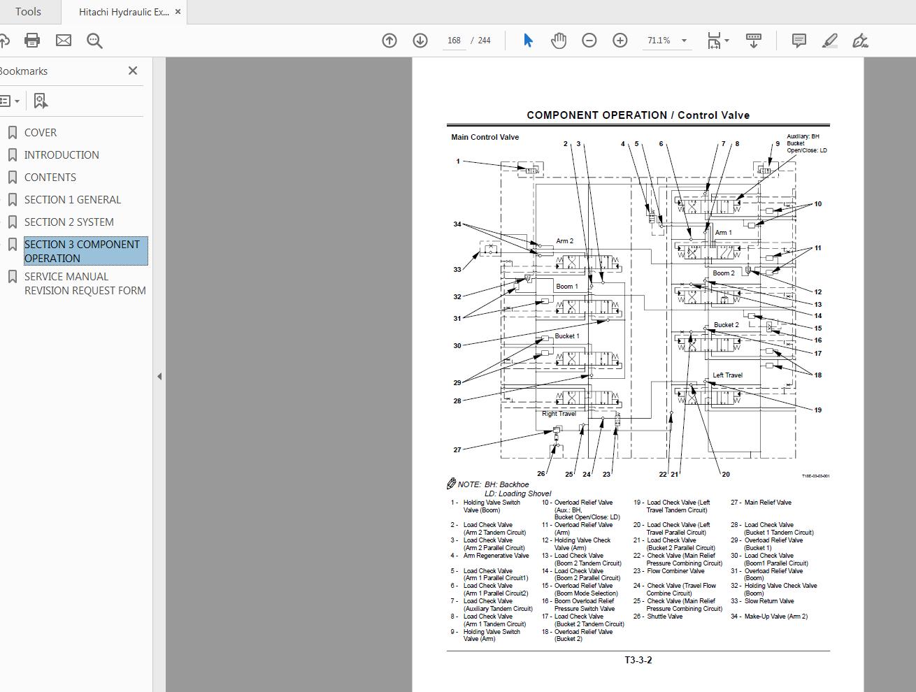Click the page number input field

click(454, 41)
